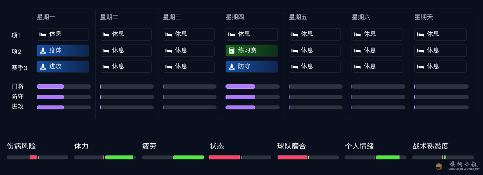Click bed icon in Friday 赛季3 slot

295,66
